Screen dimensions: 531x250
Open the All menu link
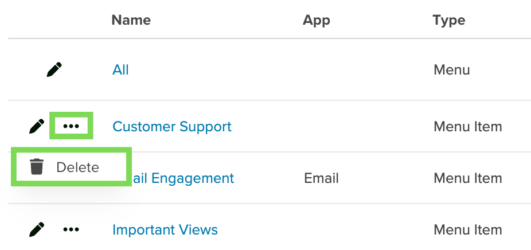click(120, 70)
